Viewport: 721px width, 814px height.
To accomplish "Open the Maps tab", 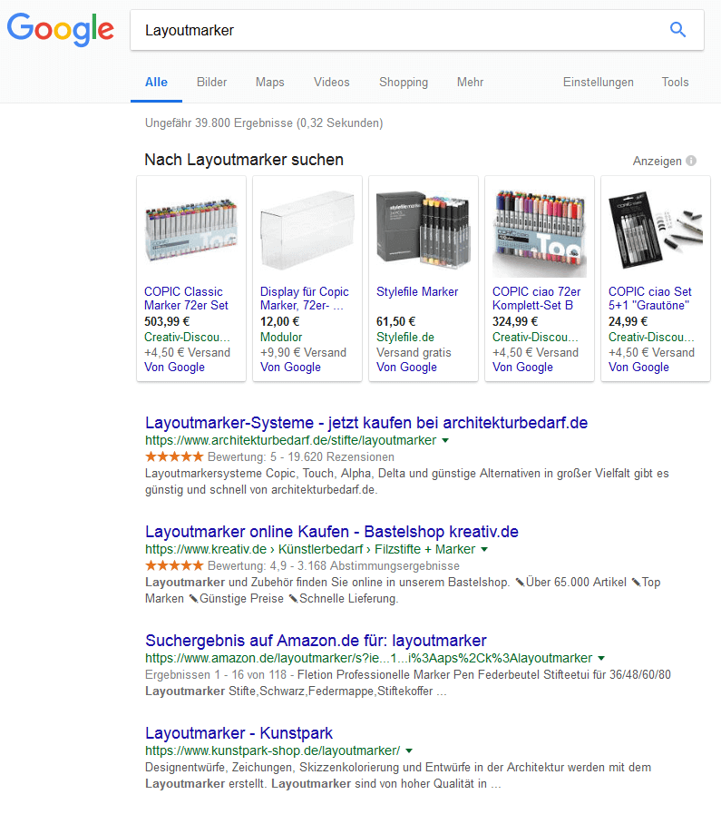I will point(269,82).
